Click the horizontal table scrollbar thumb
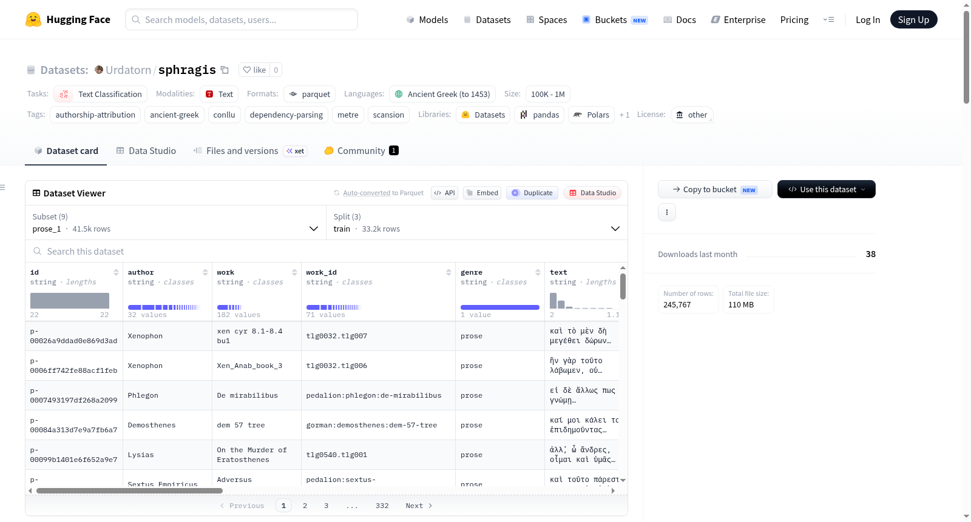The width and height of the screenshot is (971, 522). (x=129, y=490)
